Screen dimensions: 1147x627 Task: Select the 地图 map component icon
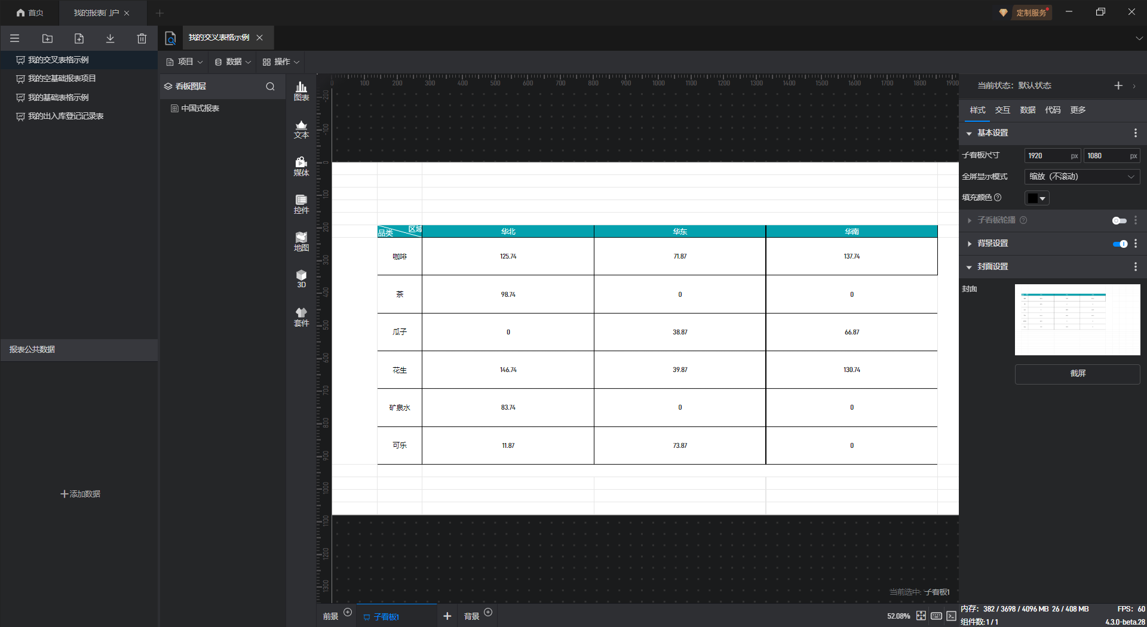pyautogui.click(x=301, y=242)
